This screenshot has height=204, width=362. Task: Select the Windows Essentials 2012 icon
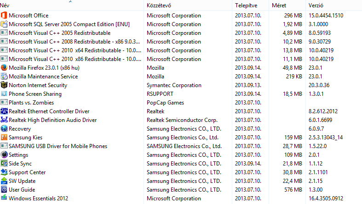[4, 198]
